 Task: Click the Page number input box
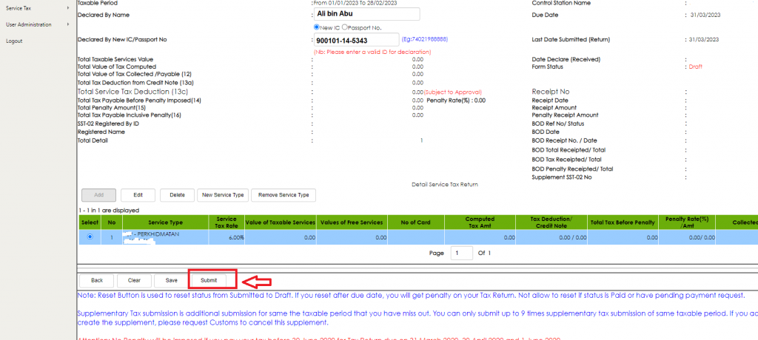click(x=461, y=254)
